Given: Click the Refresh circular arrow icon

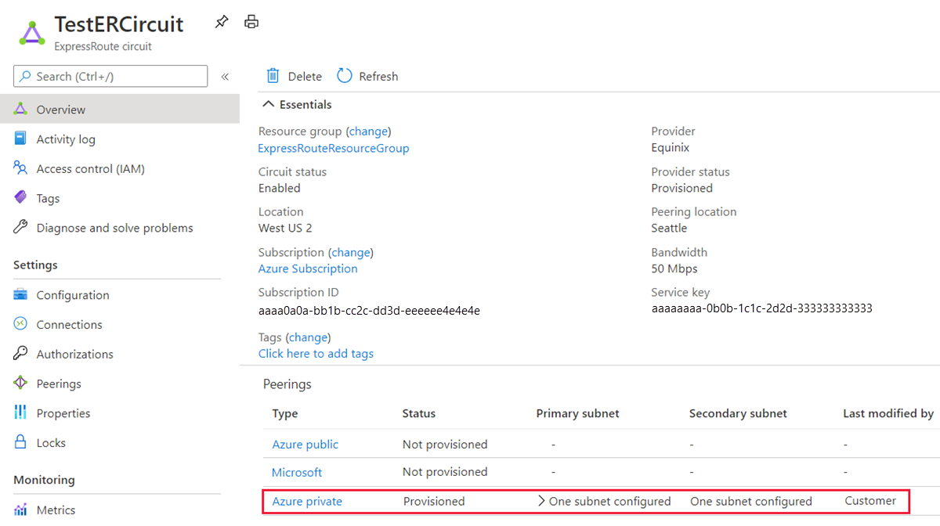Looking at the screenshot, I should pos(345,76).
